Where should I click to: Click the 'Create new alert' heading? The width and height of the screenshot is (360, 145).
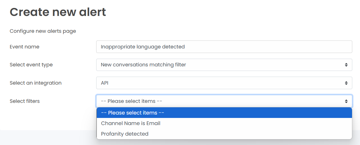(58, 12)
